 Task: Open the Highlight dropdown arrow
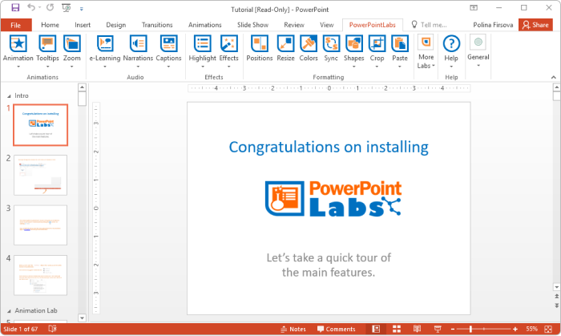tap(203, 67)
